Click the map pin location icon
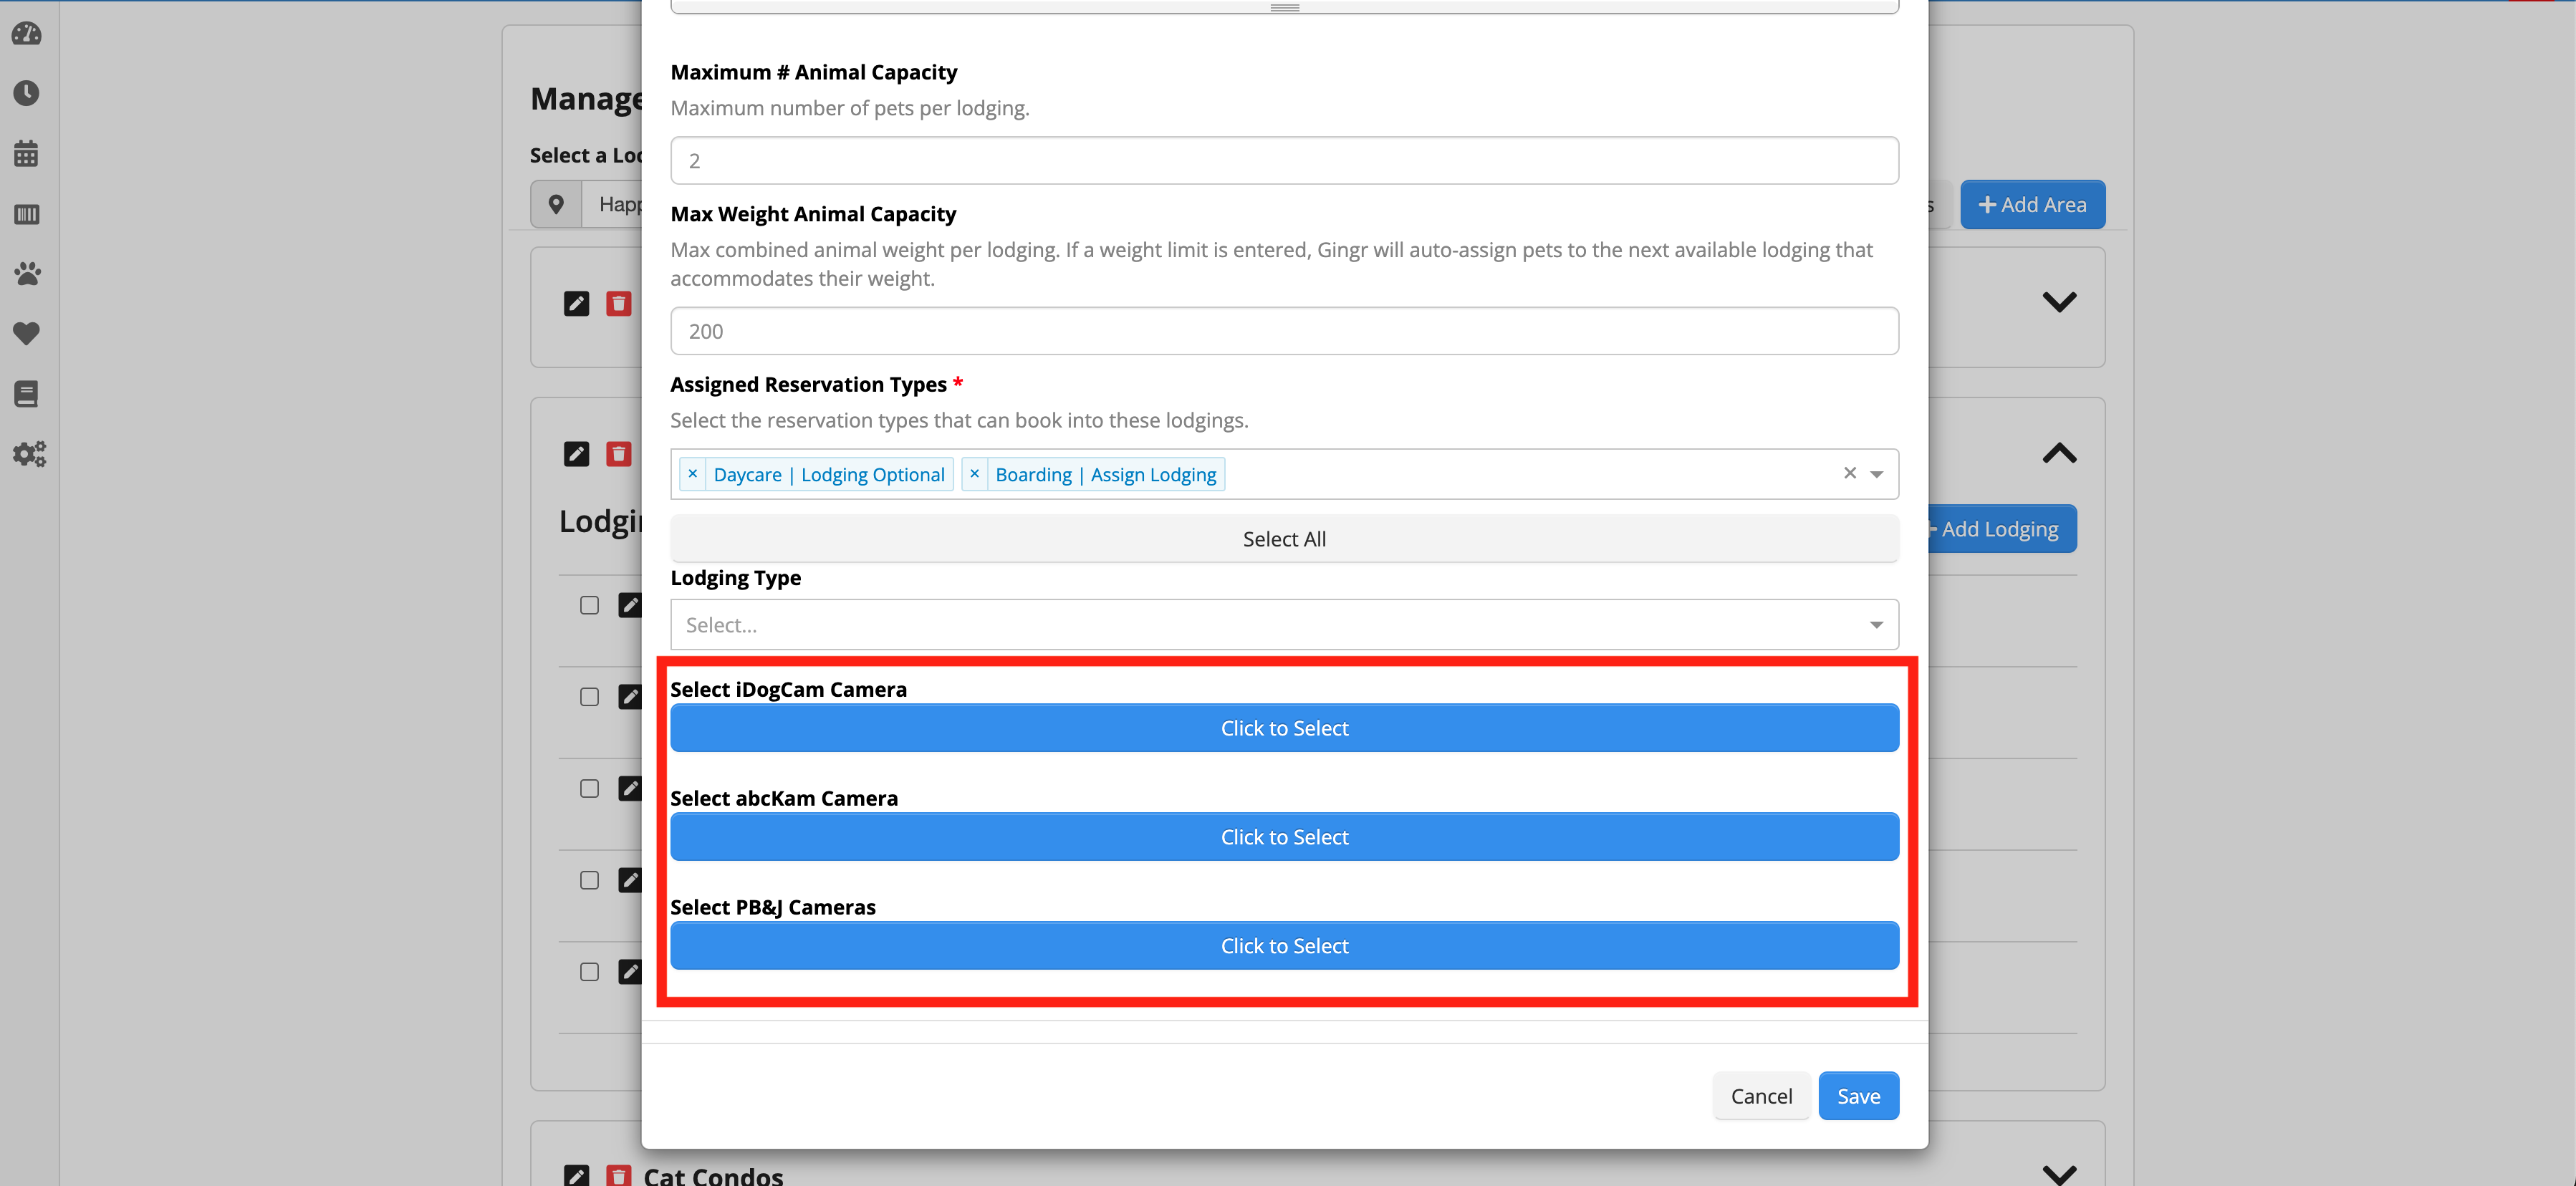2576x1186 pixels. (x=556, y=205)
